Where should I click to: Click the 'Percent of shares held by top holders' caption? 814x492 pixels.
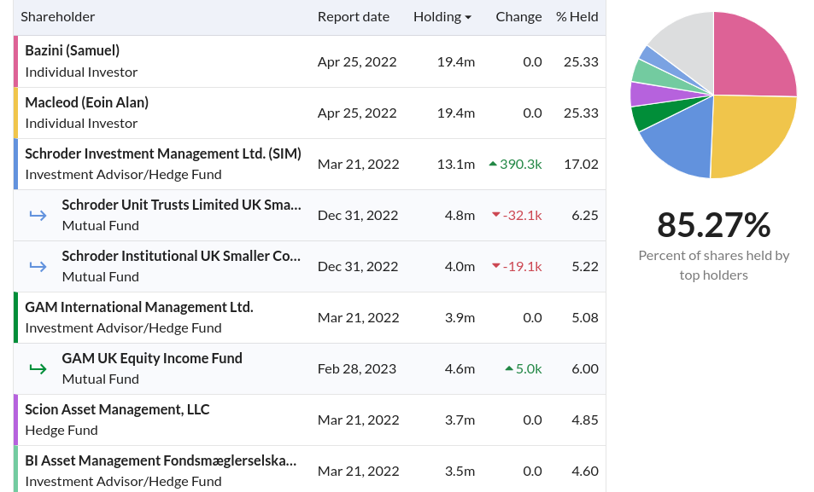[x=714, y=265]
